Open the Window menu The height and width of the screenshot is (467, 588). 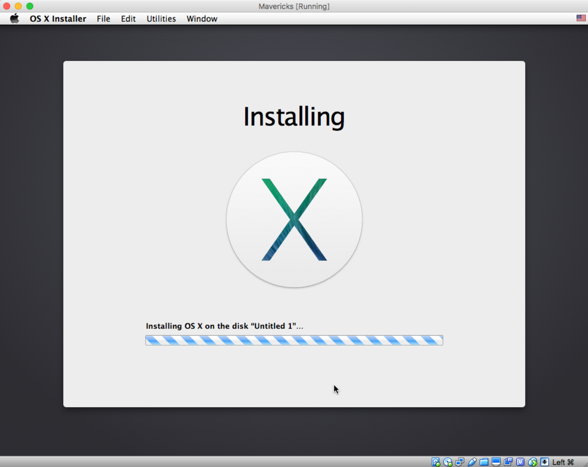(202, 19)
